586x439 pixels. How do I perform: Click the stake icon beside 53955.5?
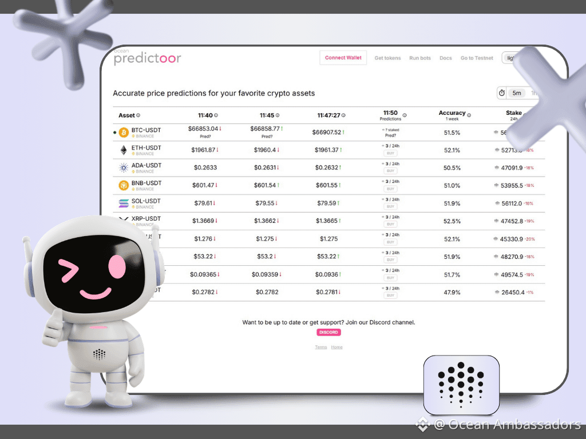click(496, 185)
